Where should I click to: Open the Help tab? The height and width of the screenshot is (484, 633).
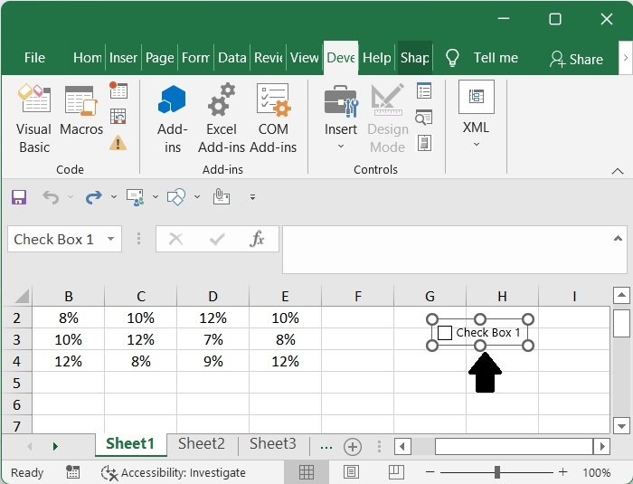377,57
